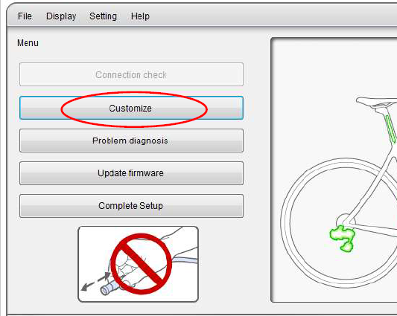Image resolution: width=397 pixels, height=316 pixels.
Task: Select the green seatpost battery
Action: (x=391, y=129)
